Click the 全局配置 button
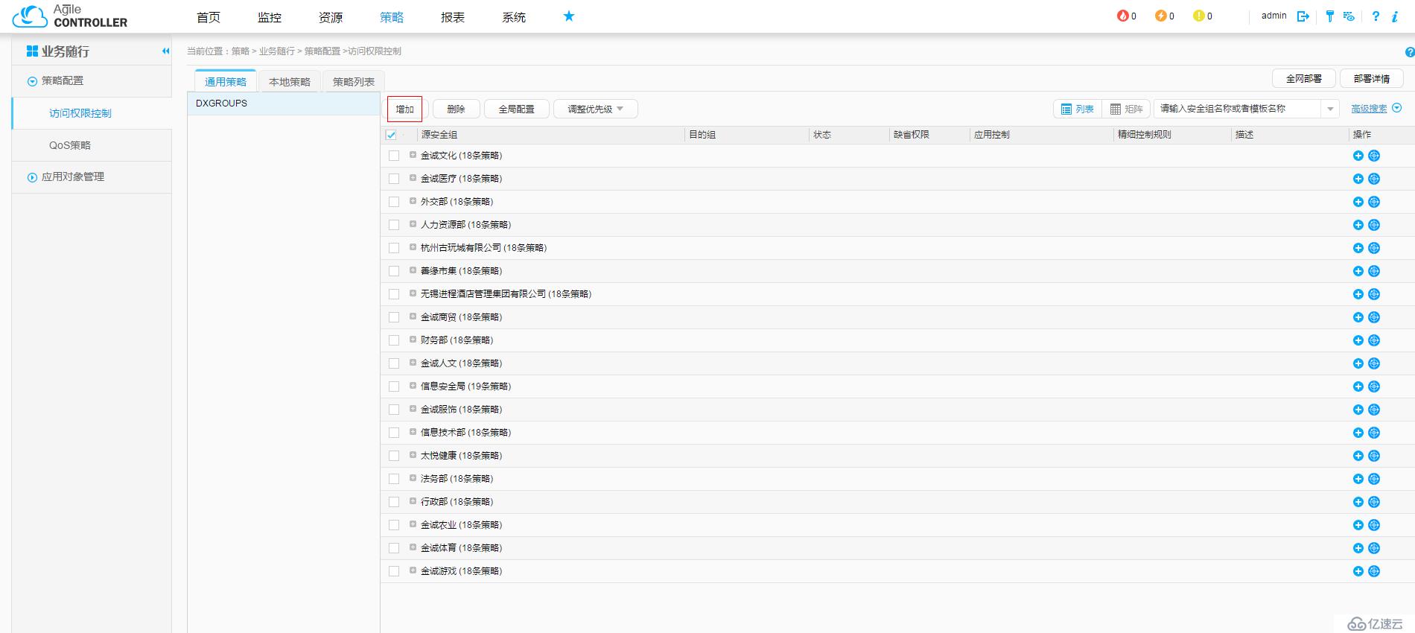The height and width of the screenshot is (633, 1415). click(x=517, y=109)
